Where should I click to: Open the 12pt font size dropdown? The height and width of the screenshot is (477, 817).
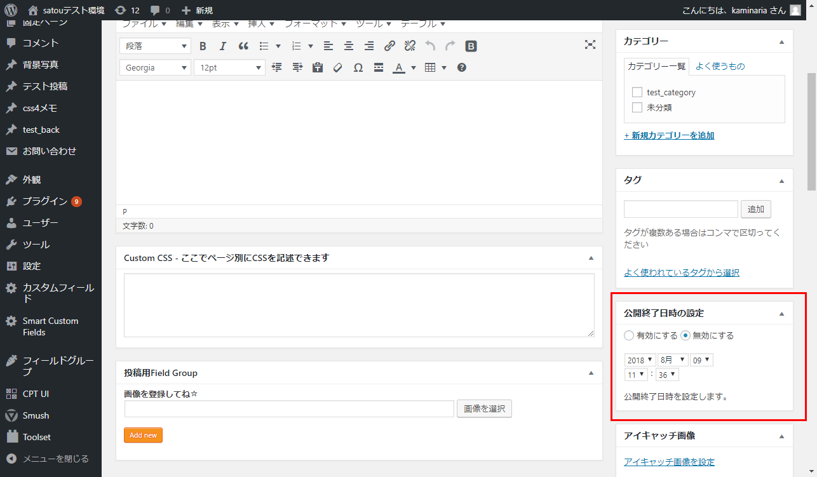pyautogui.click(x=229, y=67)
